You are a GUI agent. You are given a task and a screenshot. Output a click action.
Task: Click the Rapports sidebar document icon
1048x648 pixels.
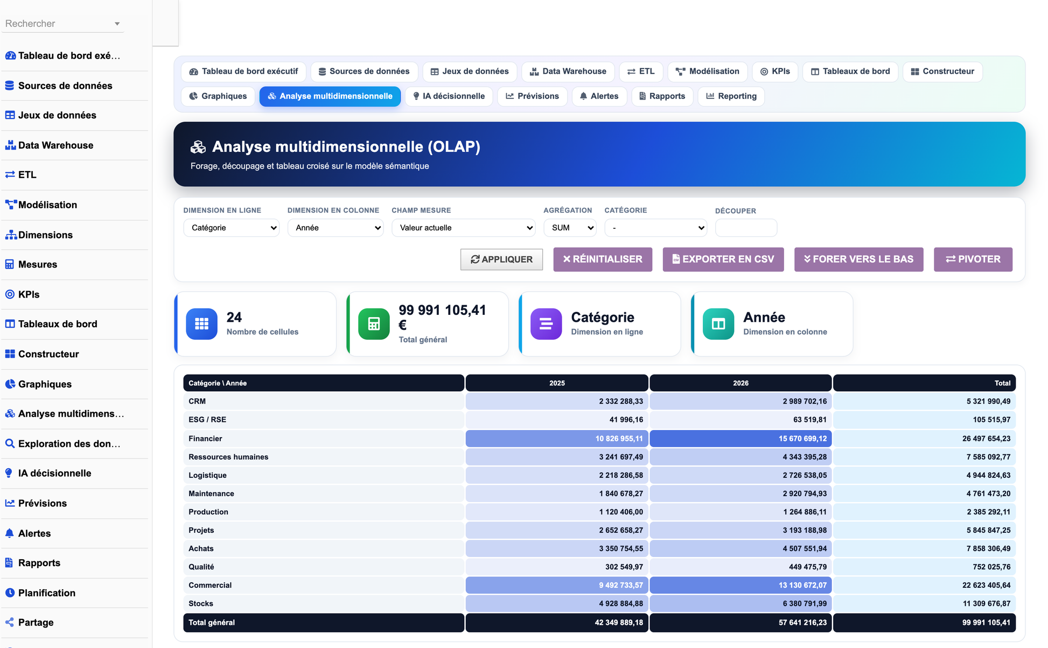tap(9, 562)
